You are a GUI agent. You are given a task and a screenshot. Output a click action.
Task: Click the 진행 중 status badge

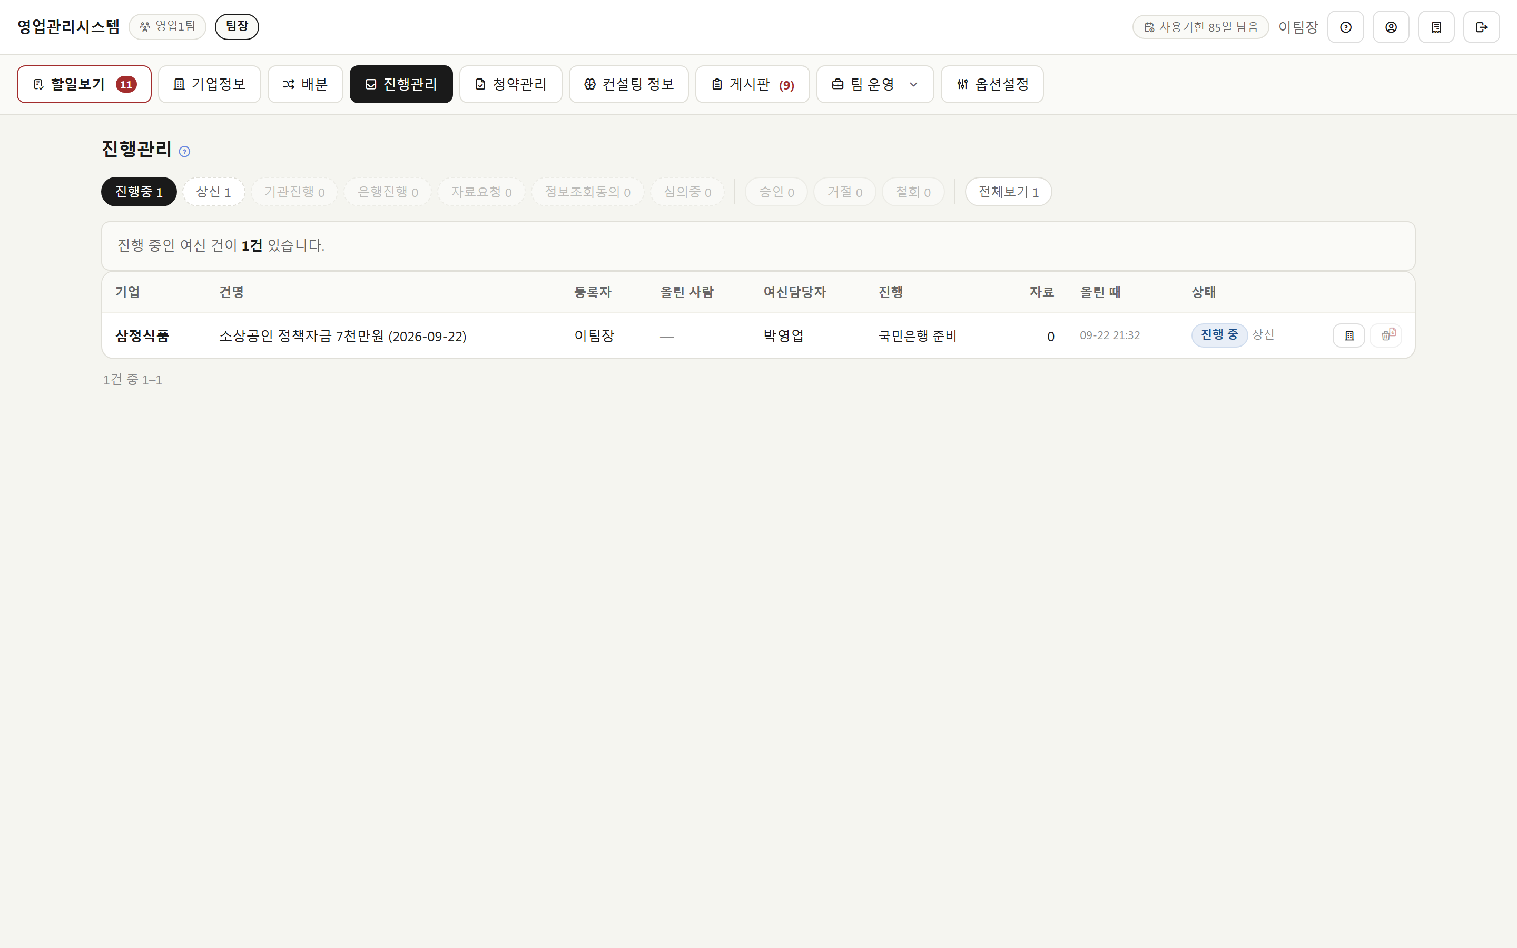pos(1219,335)
